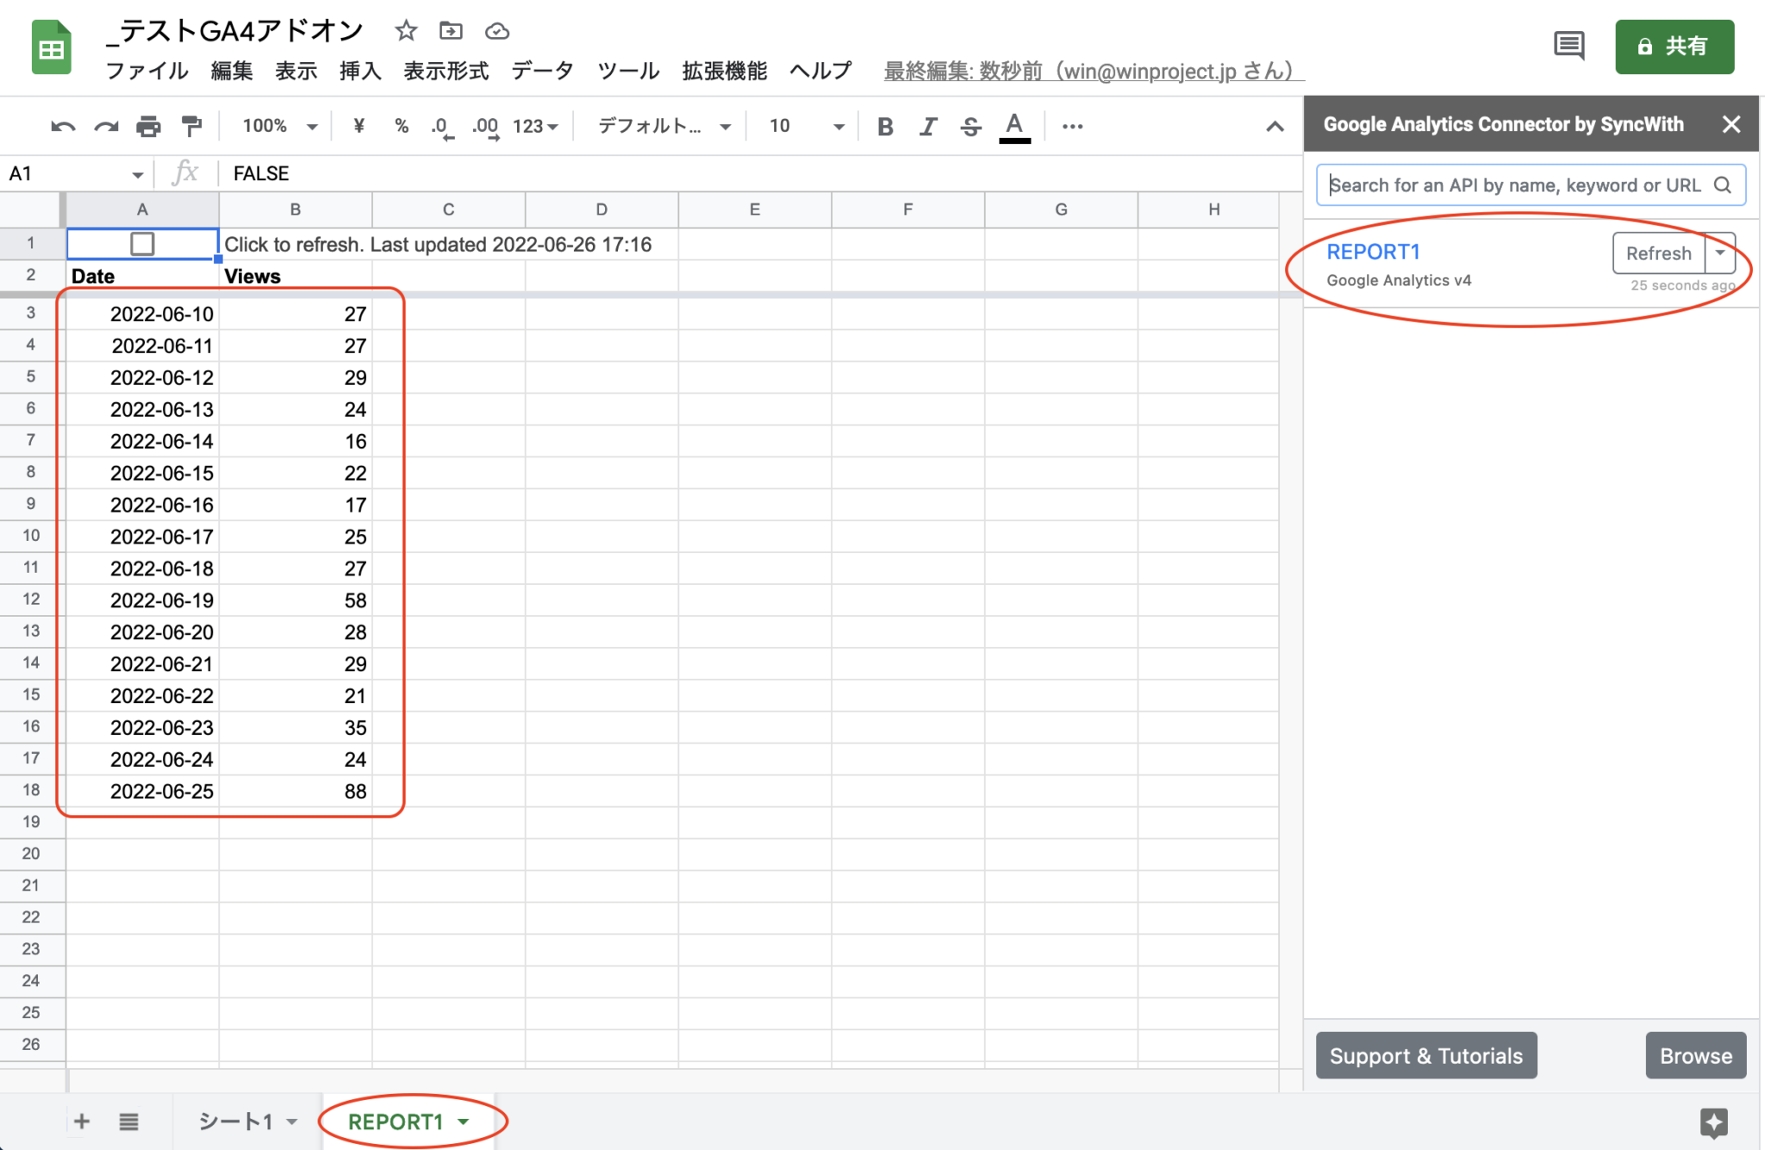Open the all sheets list icon

pos(128,1122)
